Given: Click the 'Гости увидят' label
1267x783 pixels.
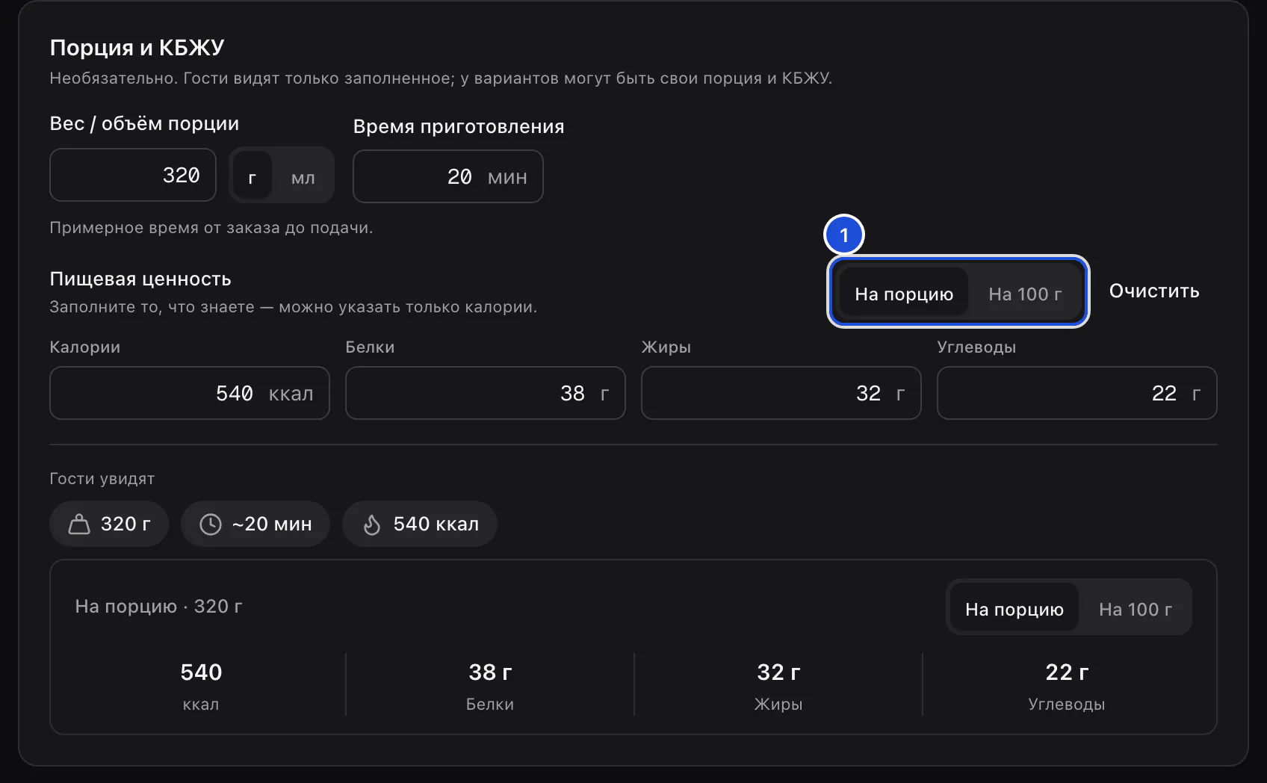Looking at the screenshot, I should pyautogui.click(x=102, y=478).
